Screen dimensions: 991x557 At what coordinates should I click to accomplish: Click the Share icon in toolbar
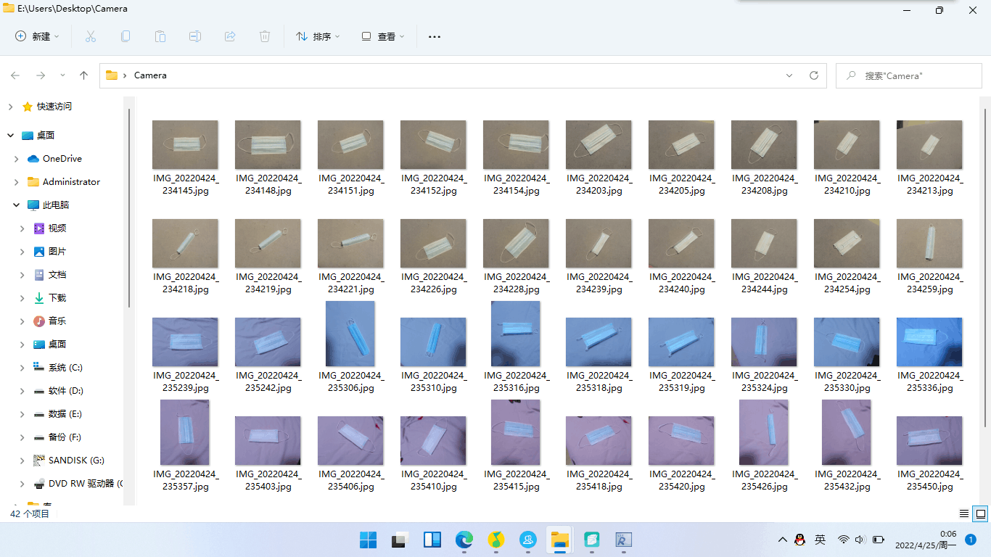tap(230, 36)
